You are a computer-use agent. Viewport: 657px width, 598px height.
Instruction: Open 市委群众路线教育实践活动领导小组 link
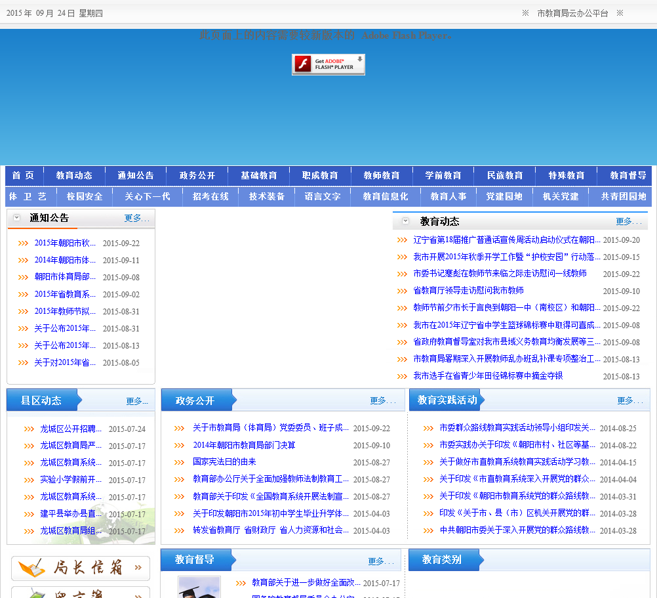coord(517,428)
